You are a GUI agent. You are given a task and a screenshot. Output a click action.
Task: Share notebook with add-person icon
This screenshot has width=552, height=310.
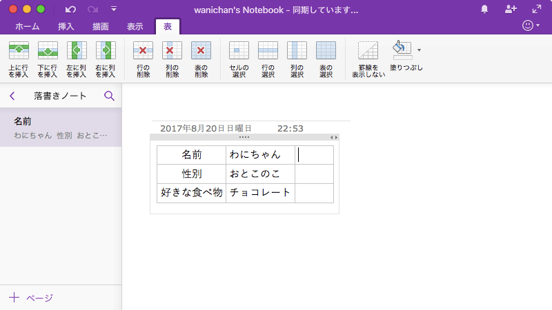click(x=511, y=10)
